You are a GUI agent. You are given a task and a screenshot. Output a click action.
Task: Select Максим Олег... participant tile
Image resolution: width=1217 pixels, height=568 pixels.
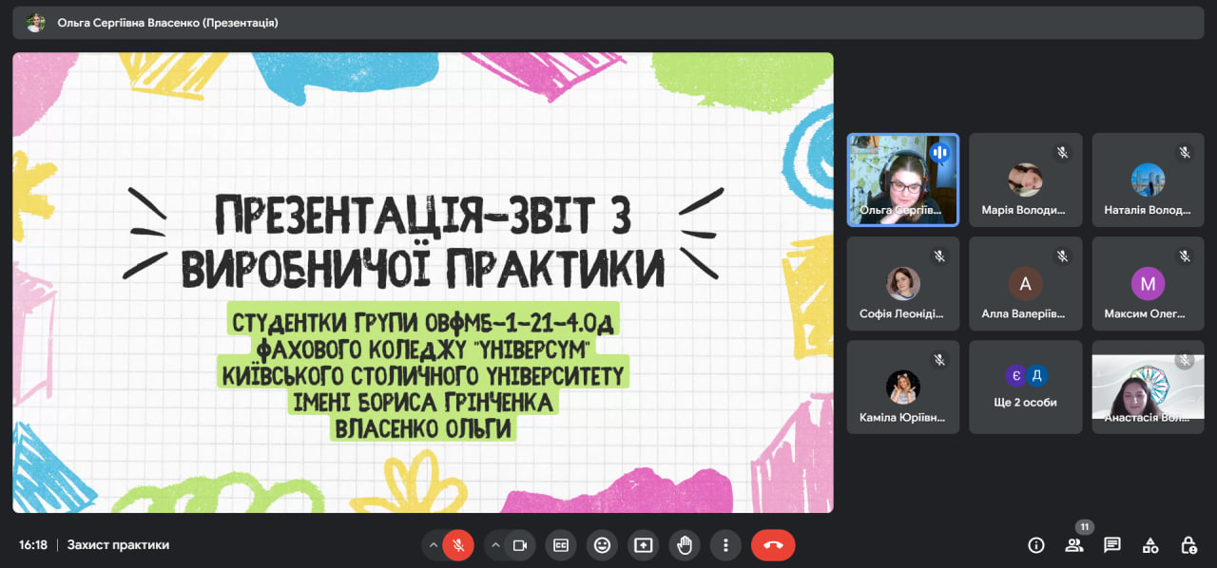[1149, 283]
